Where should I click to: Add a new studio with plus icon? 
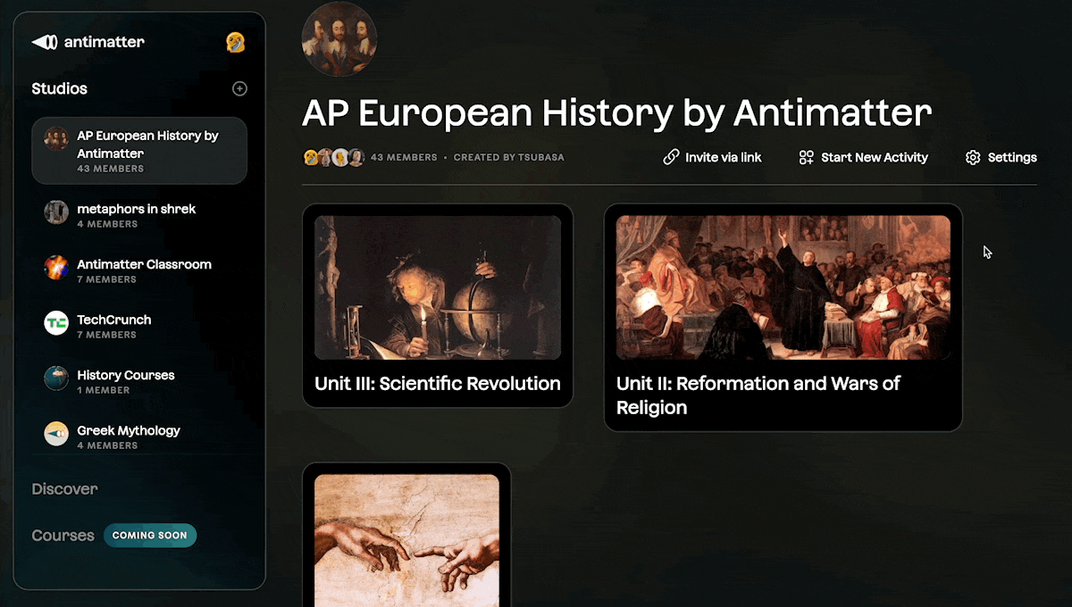[239, 88]
